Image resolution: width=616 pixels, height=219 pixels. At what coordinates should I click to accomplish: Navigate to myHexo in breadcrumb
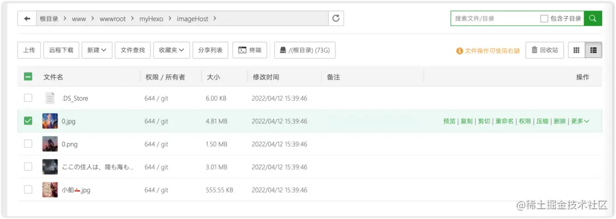pos(151,18)
